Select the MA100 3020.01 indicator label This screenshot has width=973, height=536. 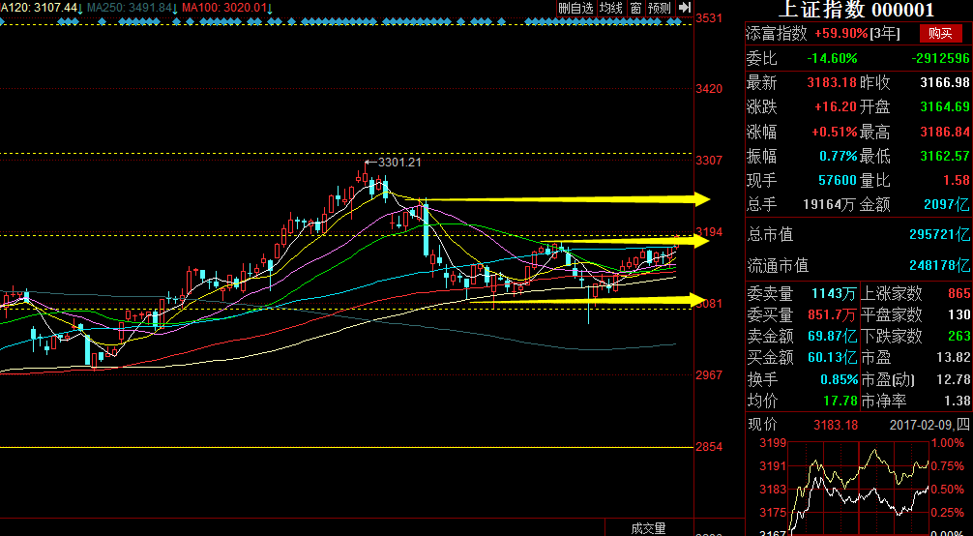point(227,8)
